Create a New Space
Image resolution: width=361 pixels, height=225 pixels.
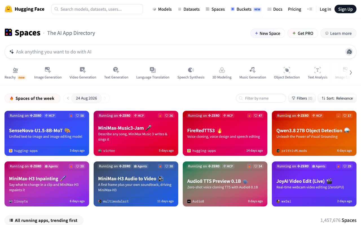pyautogui.click(x=268, y=33)
